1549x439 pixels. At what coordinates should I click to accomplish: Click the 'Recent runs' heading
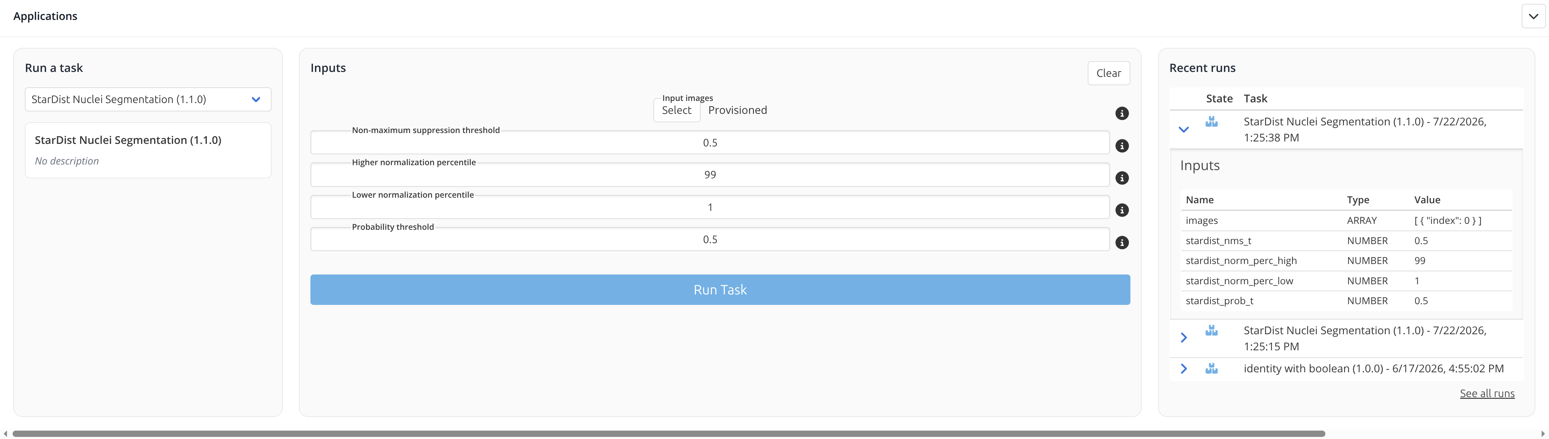click(1202, 68)
